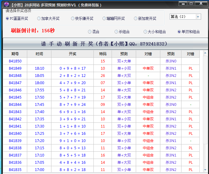Click the 期号 column header
Image resolution: width=209 pixels, height=174 pixels.
pos(15,54)
